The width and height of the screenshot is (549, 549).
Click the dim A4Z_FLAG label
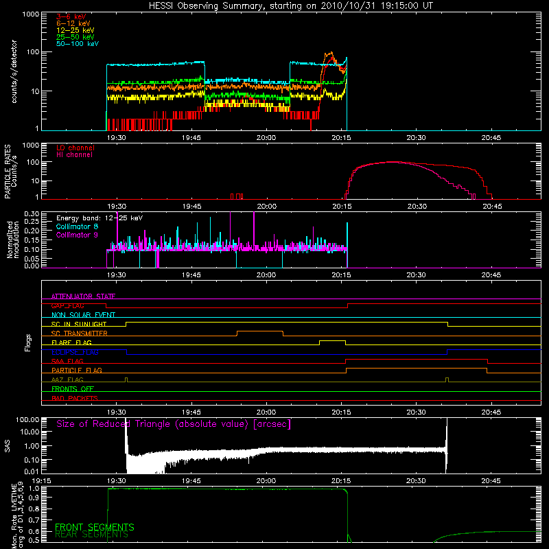tap(67, 379)
